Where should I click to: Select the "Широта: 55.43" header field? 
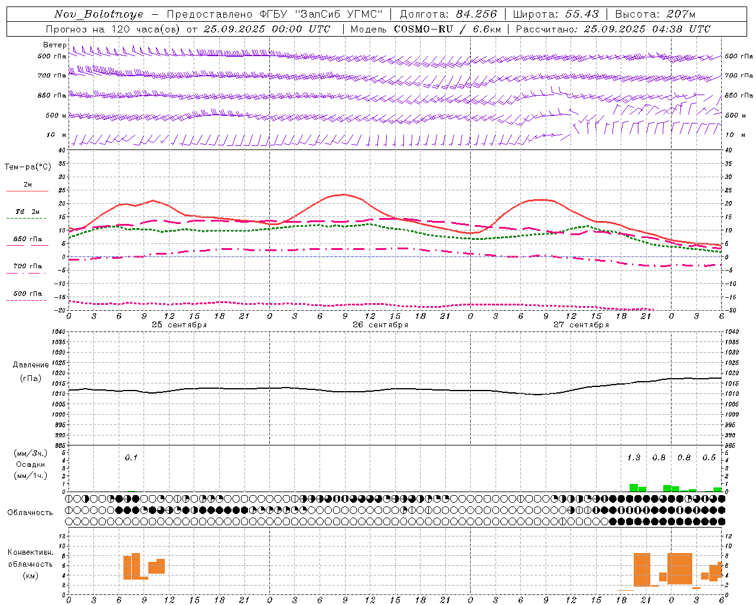[556, 14]
